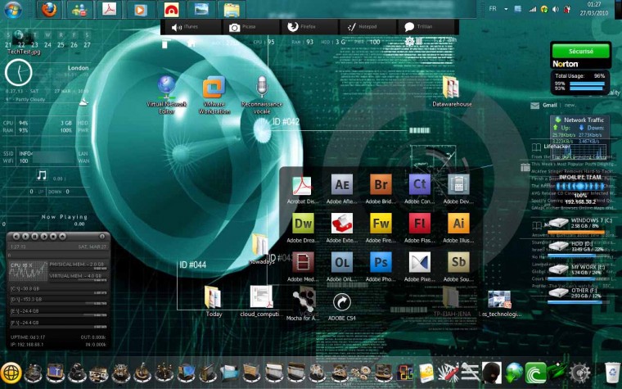Click the Lifehacker feed header

pos(557,146)
